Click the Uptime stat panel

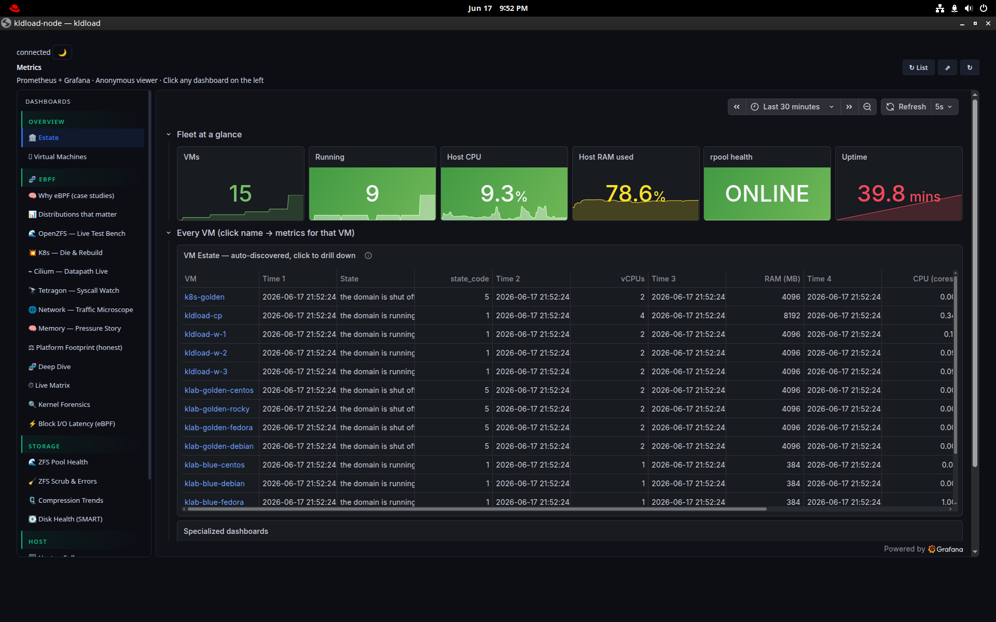point(899,183)
